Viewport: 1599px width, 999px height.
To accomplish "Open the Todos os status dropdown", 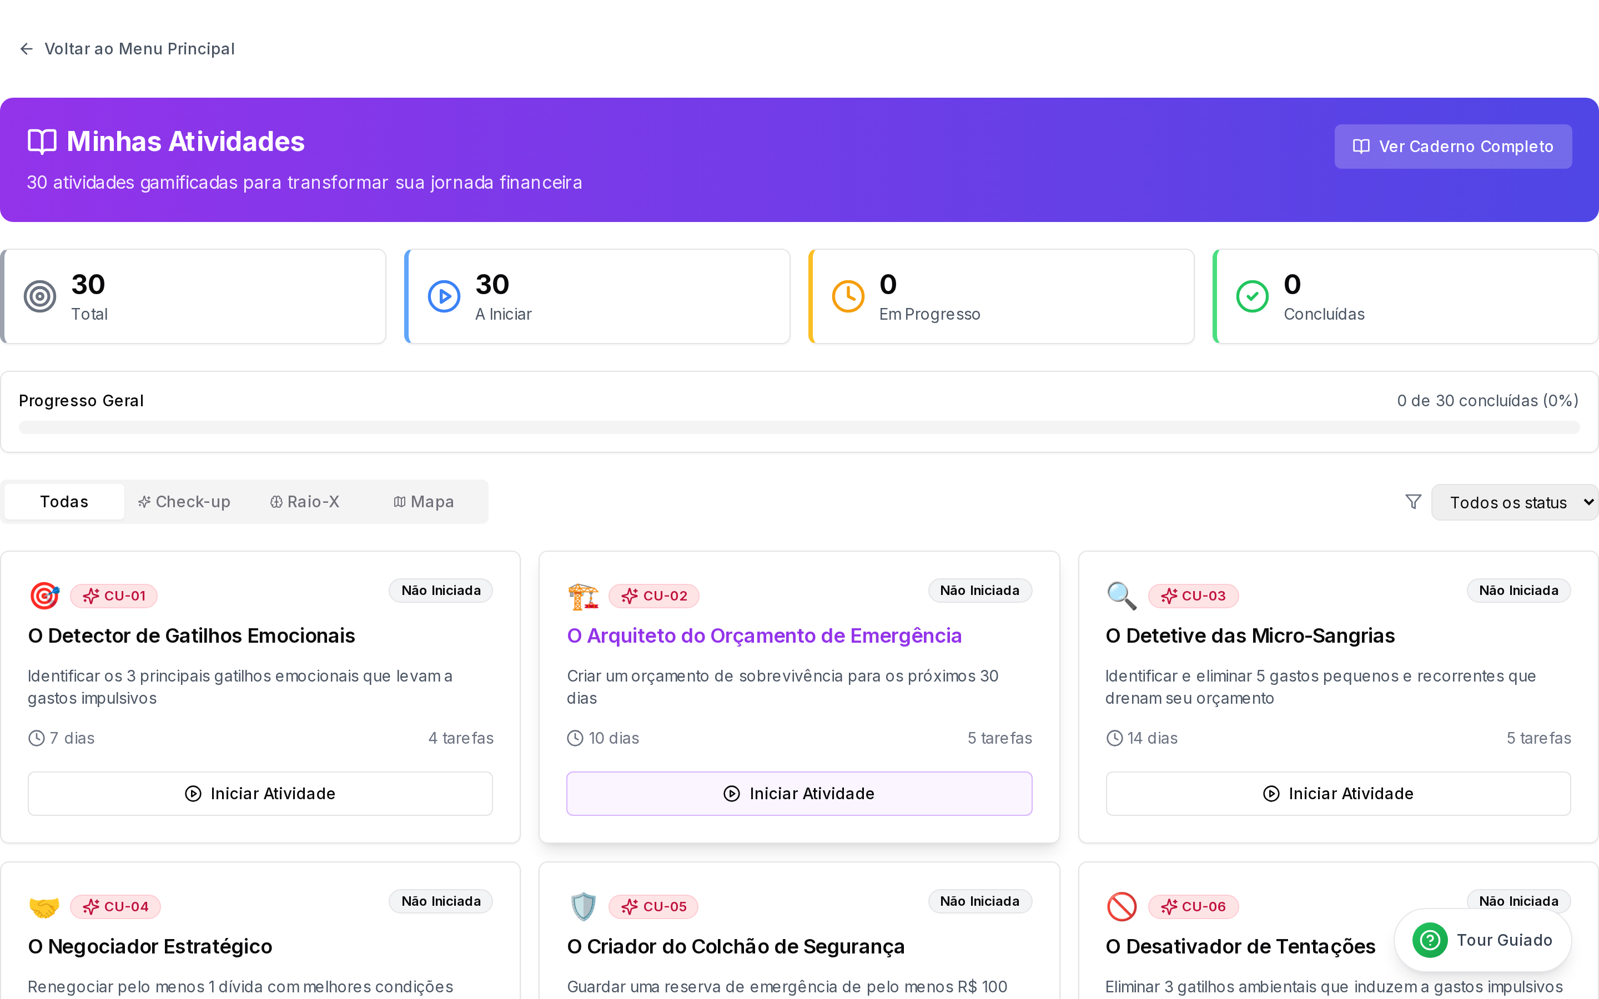I will tap(1515, 503).
